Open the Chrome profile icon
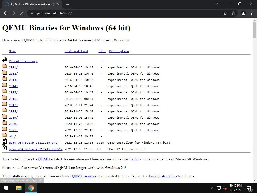 click(x=243, y=13)
